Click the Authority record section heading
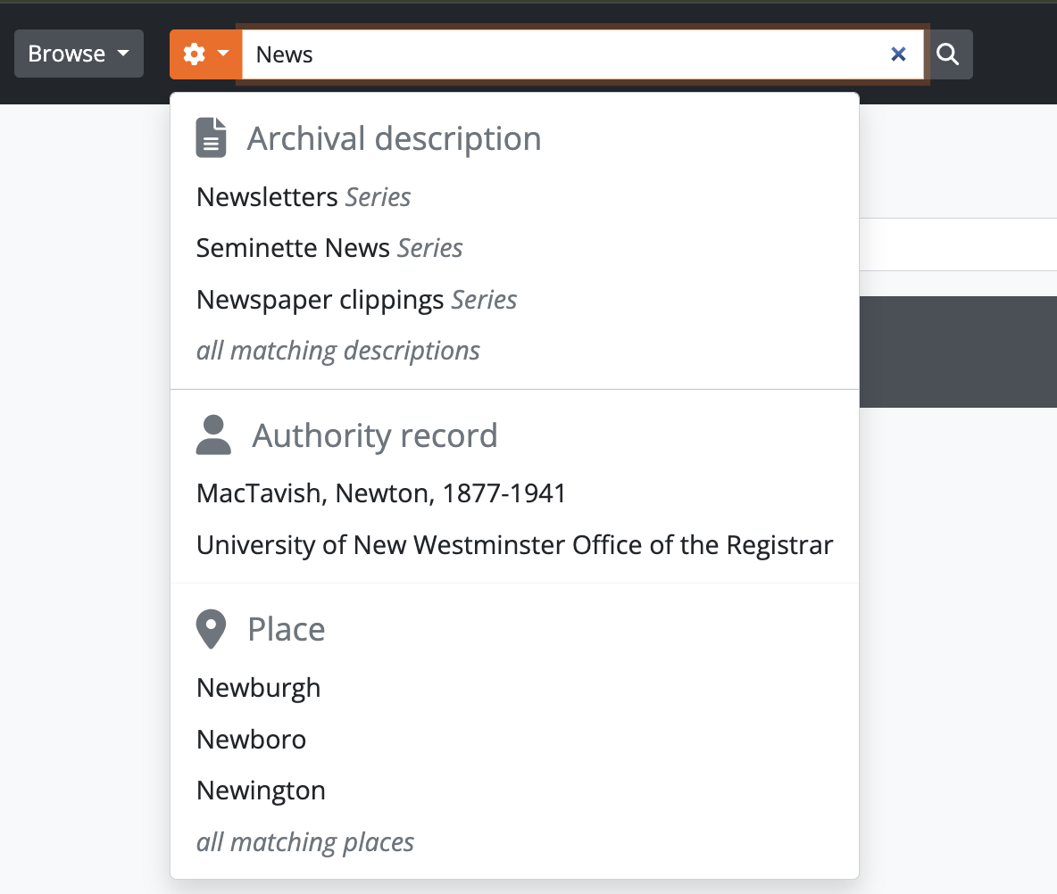Viewport: 1057px width, 894px height. point(374,435)
